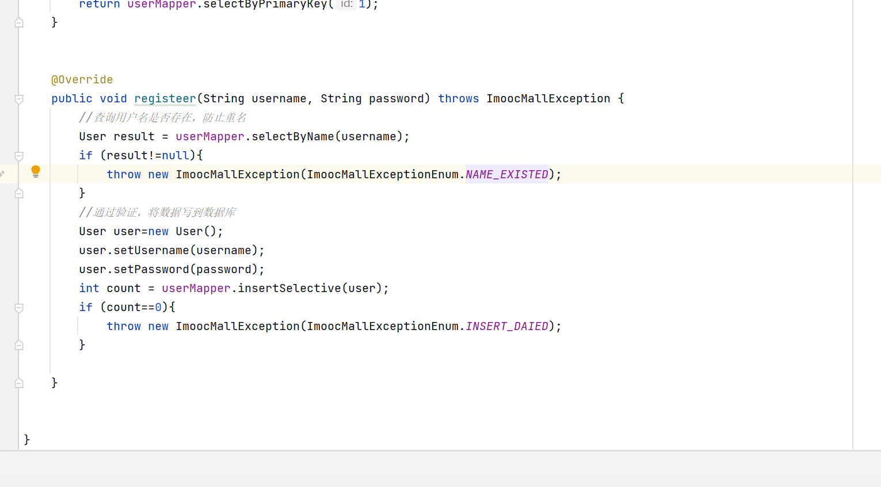The image size is (881, 487).
Task: Click userMapper on the insertSelective line
Action: coord(196,288)
